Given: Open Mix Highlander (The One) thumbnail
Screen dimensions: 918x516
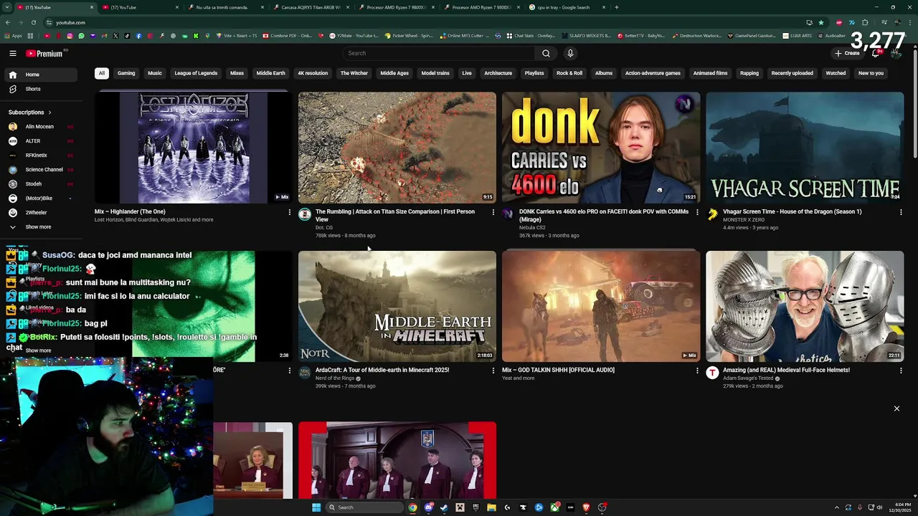Looking at the screenshot, I should click(x=194, y=148).
